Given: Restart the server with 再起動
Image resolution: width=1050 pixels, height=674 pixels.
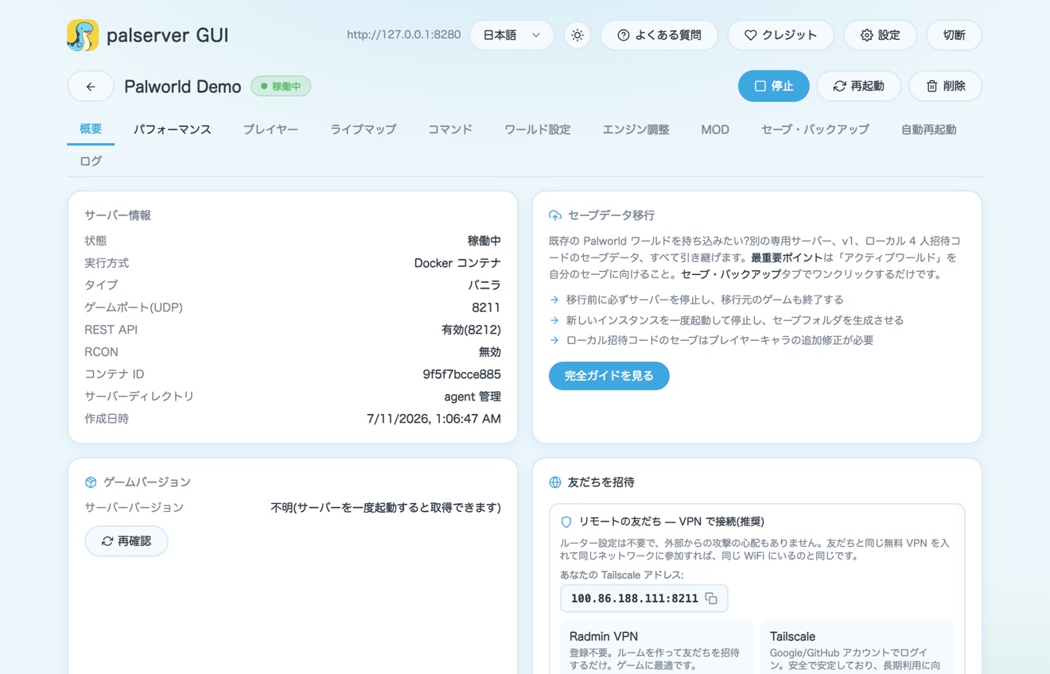Looking at the screenshot, I should 858,86.
